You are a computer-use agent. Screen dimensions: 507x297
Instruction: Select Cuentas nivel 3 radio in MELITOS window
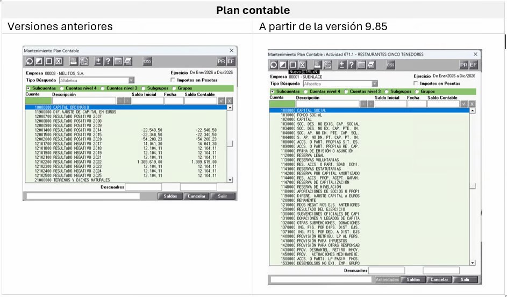coord(103,88)
